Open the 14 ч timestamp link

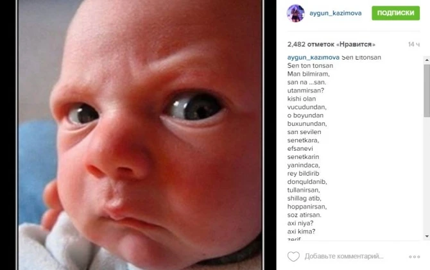[413, 44]
